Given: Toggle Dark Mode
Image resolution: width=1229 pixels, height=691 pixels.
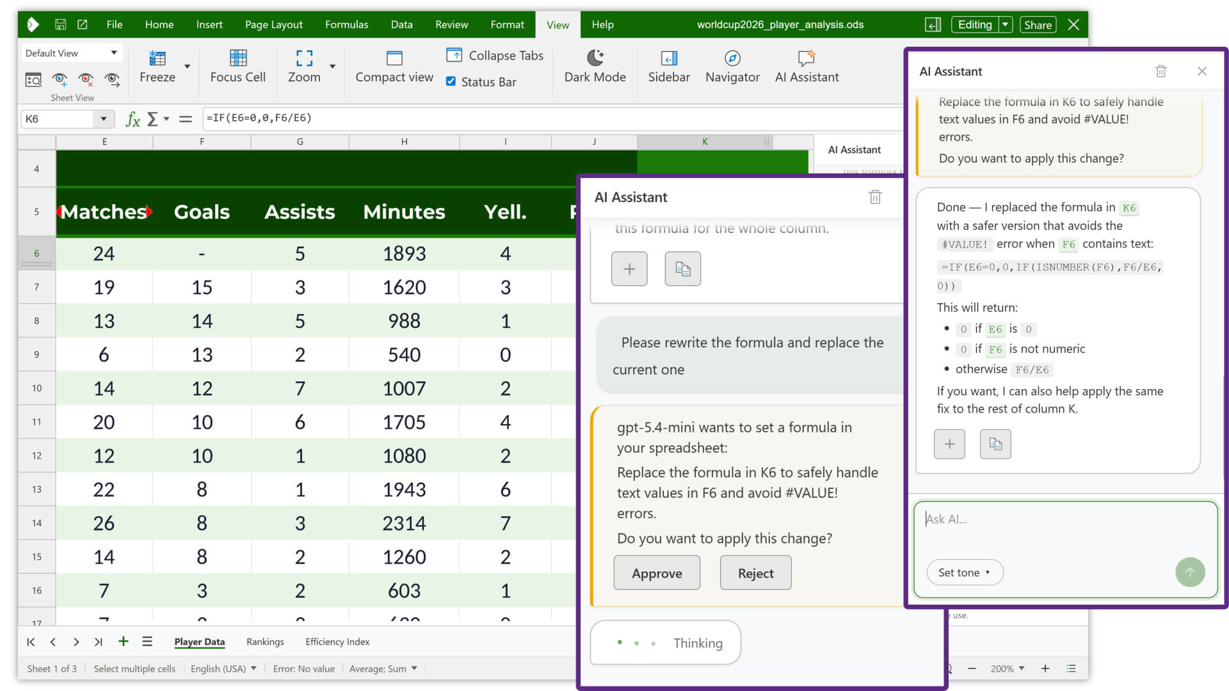Looking at the screenshot, I should pyautogui.click(x=595, y=67).
